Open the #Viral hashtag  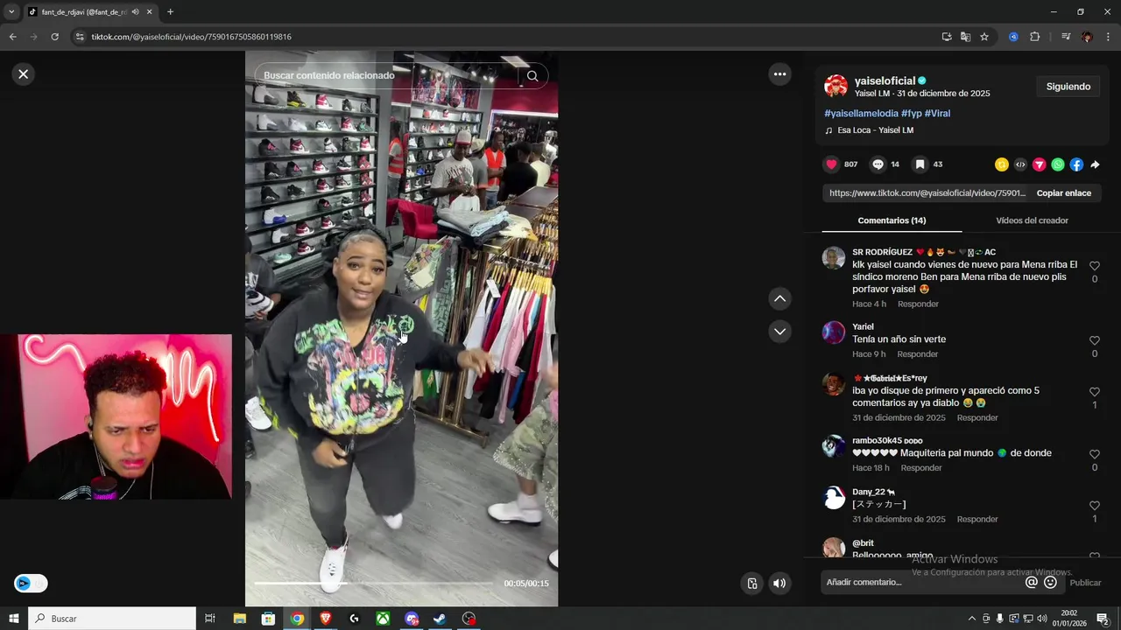(937, 114)
